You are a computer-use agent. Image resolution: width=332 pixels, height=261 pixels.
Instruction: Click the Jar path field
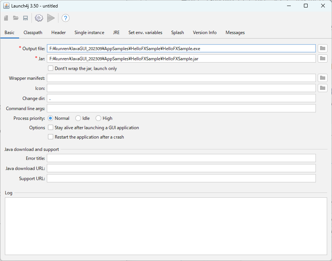click(x=181, y=58)
